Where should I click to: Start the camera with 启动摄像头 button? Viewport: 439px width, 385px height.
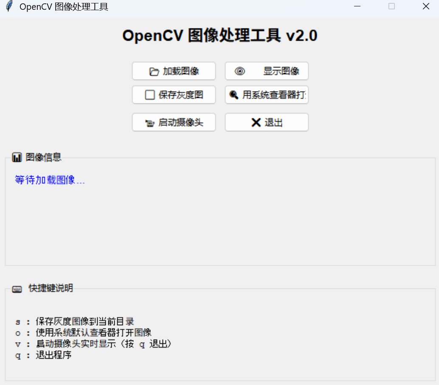tap(174, 122)
